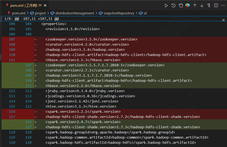Select the pom.xml (工作树) tab
The image size is (227, 147).
point(25,5)
